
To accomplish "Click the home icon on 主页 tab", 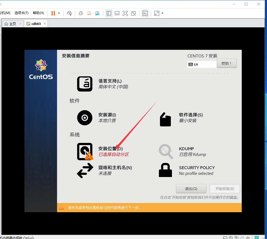I will click(x=6, y=24).
